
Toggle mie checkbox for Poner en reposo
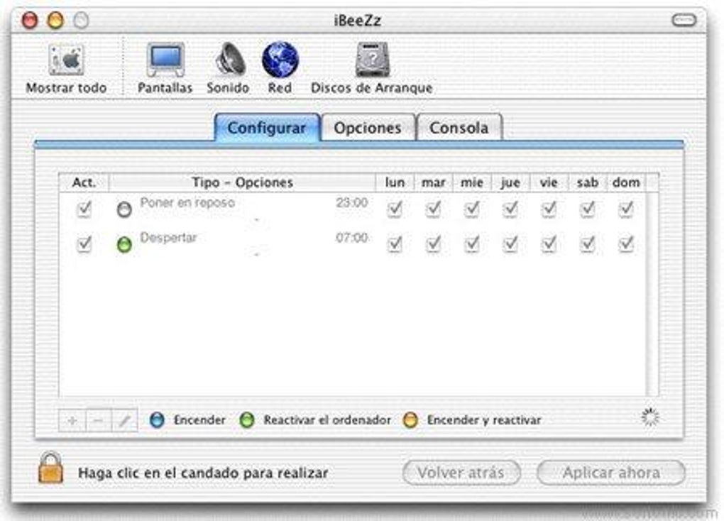472,209
